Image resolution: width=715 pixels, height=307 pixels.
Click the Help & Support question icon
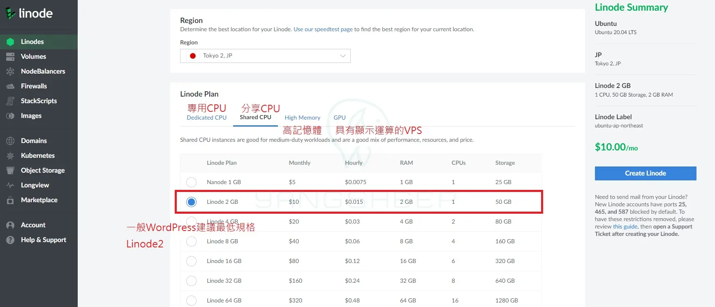click(x=10, y=240)
